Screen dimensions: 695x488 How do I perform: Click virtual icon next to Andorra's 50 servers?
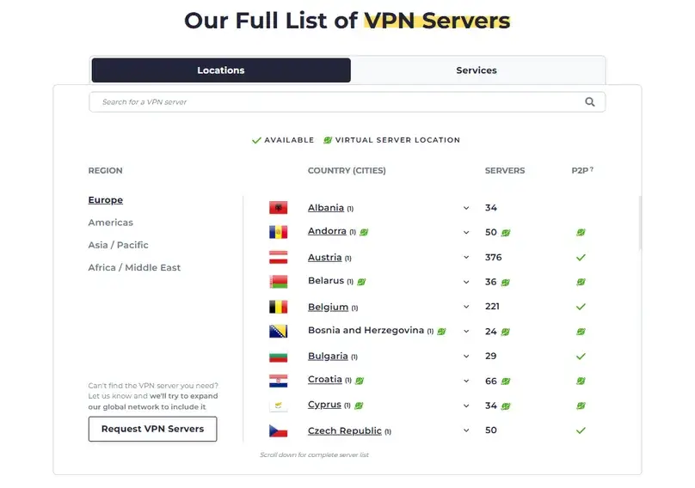[506, 233]
